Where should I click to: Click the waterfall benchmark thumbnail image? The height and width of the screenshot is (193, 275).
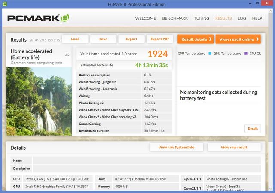[x=39, y=101]
